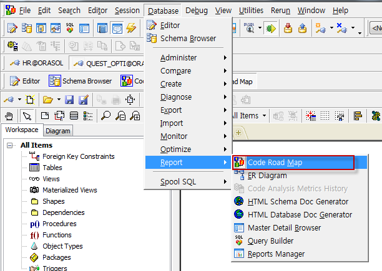The height and width of the screenshot is (271, 382).
Task: Click the blue floppy disk save icon
Action: coord(69,100)
